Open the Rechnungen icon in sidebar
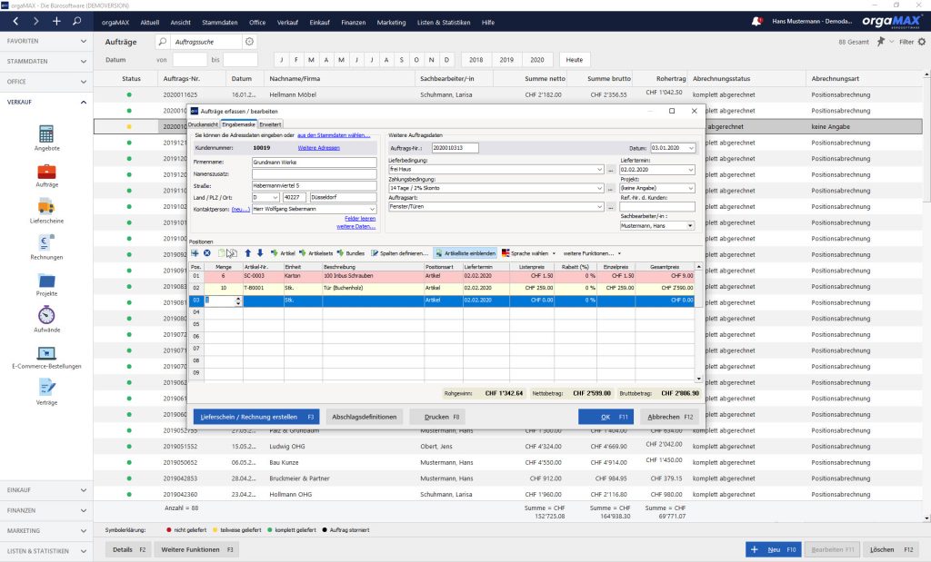 46,242
